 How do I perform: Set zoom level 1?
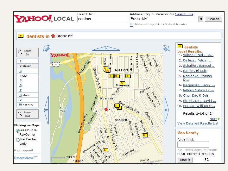(28, 61)
